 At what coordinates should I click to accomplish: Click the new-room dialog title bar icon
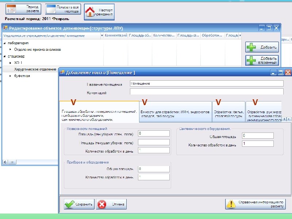(62, 72)
